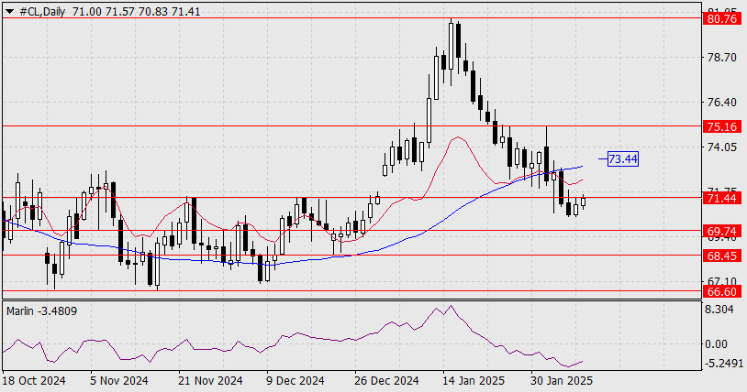Image resolution: width=747 pixels, height=392 pixels.
Task: Select the 74.05 price scale value
Action: [722, 147]
